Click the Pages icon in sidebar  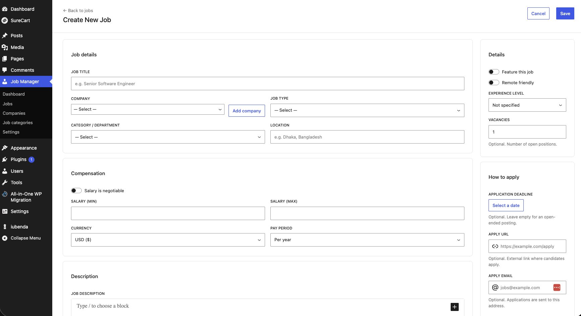[x=5, y=59]
